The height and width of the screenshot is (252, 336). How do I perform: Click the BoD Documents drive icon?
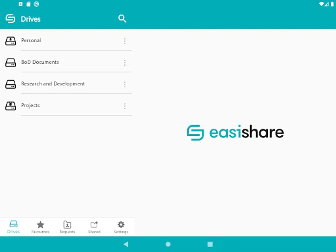[x=11, y=62]
